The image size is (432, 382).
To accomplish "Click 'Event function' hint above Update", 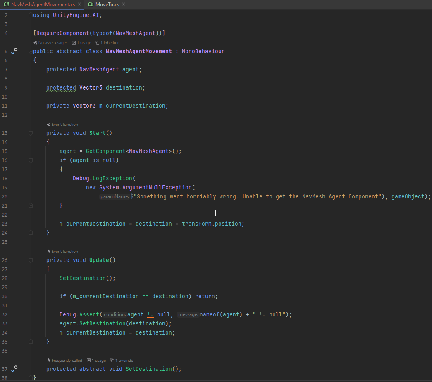I will click(62, 251).
